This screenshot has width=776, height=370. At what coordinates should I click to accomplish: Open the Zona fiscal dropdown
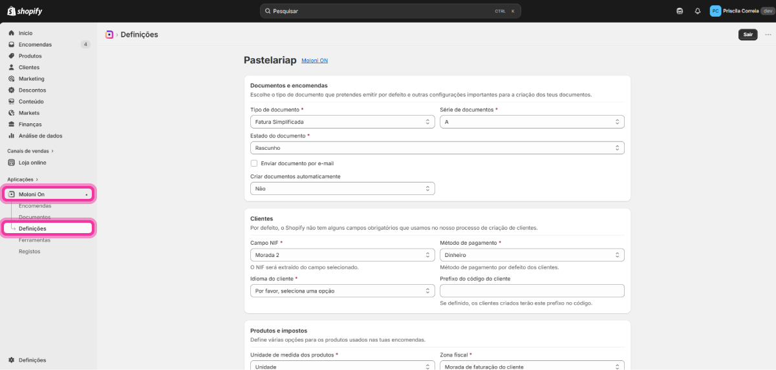click(532, 365)
